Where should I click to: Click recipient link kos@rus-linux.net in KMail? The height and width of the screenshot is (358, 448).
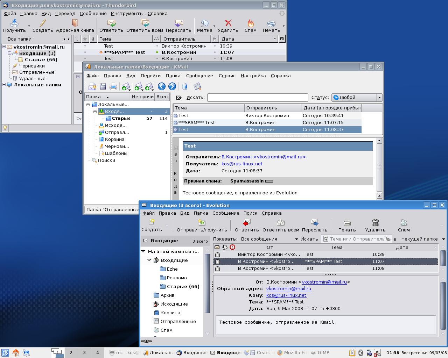point(242,164)
